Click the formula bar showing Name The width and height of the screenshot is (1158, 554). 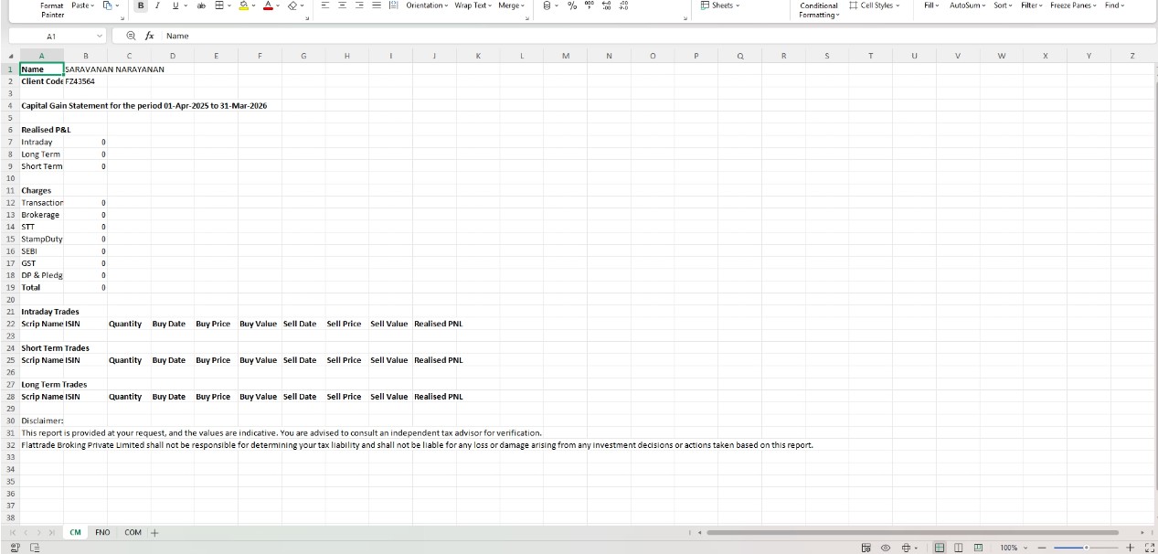pyautogui.click(x=658, y=36)
